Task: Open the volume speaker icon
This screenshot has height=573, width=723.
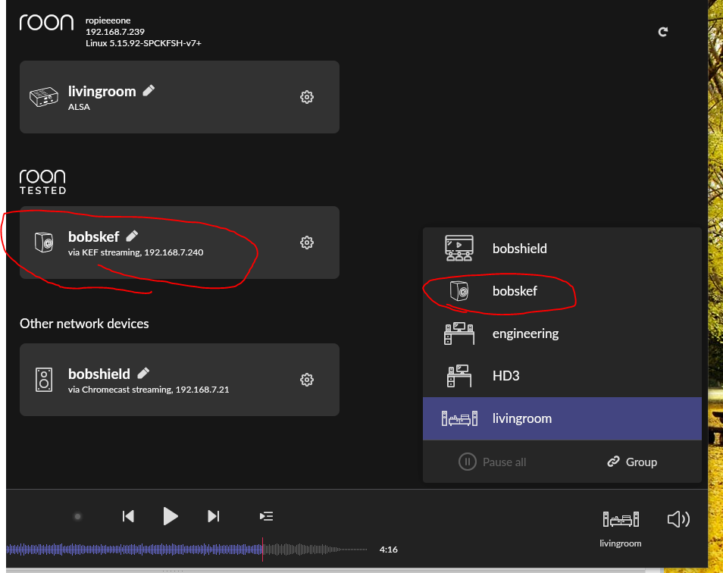Action: 678,519
